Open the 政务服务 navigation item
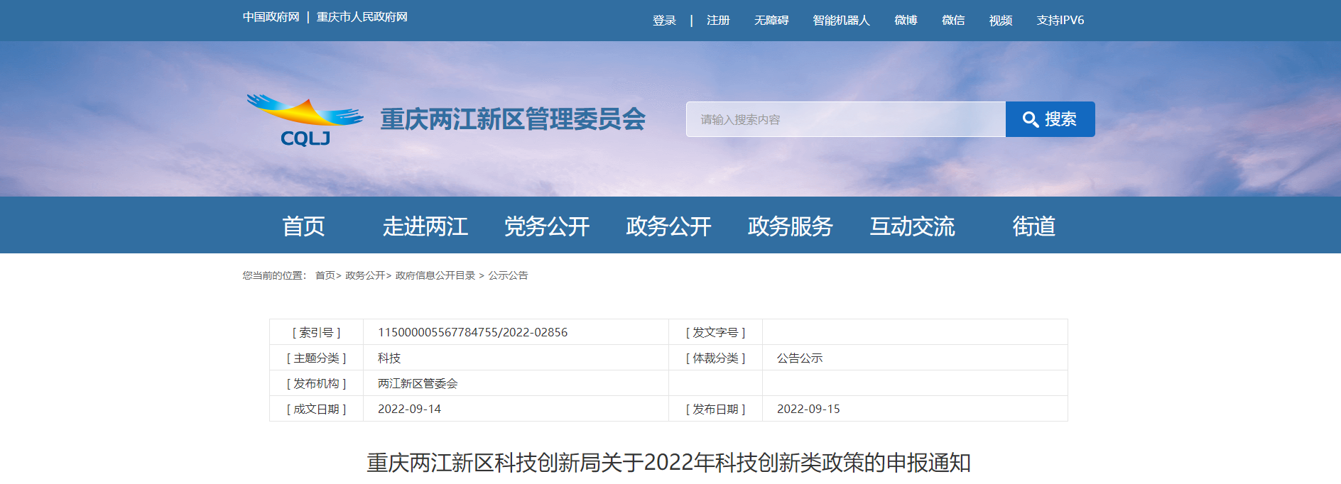 pyautogui.click(x=790, y=226)
